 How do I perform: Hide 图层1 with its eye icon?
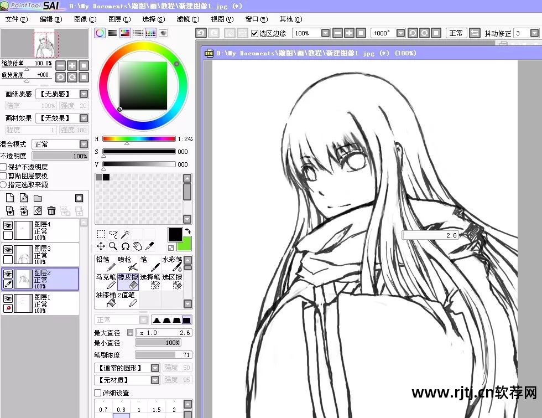click(8, 298)
